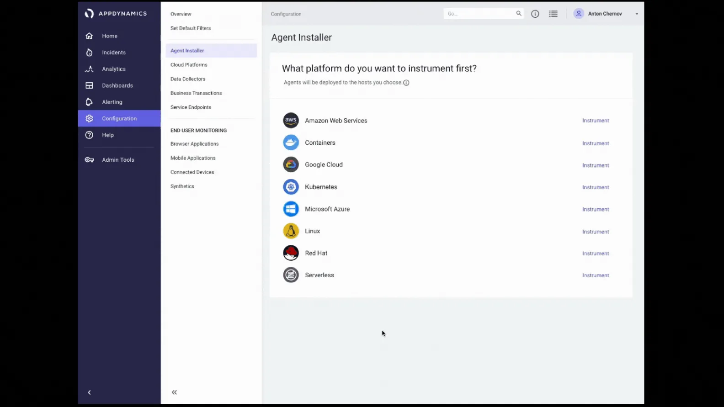Click the Amazon Web Services logo
Viewport: 724px width, 407px height.
291,121
